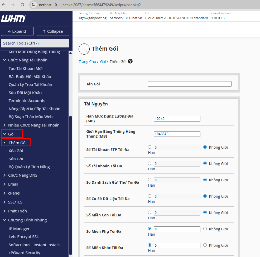The width and height of the screenshot is (260, 257).
Task: Select Không Giới Hạn for Số Miền Con
Action: point(205,212)
